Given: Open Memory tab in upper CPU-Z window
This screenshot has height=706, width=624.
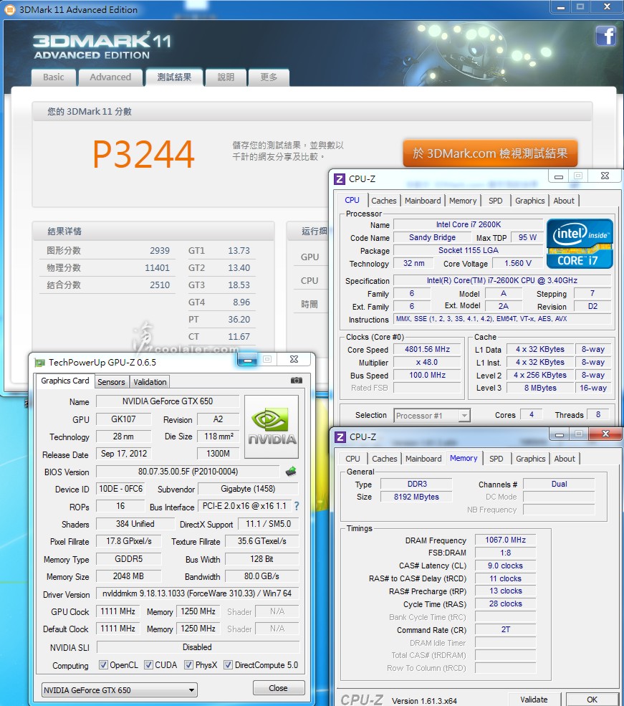Looking at the screenshot, I should click(463, 201).
